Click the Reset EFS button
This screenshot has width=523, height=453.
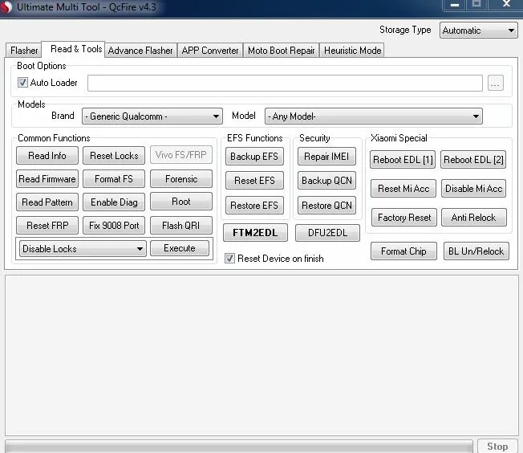[x=254, y=181]
